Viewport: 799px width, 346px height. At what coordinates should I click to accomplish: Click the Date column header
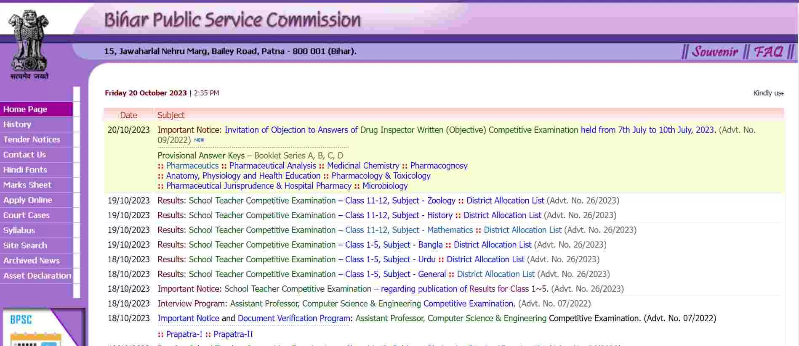click(128, 115)
